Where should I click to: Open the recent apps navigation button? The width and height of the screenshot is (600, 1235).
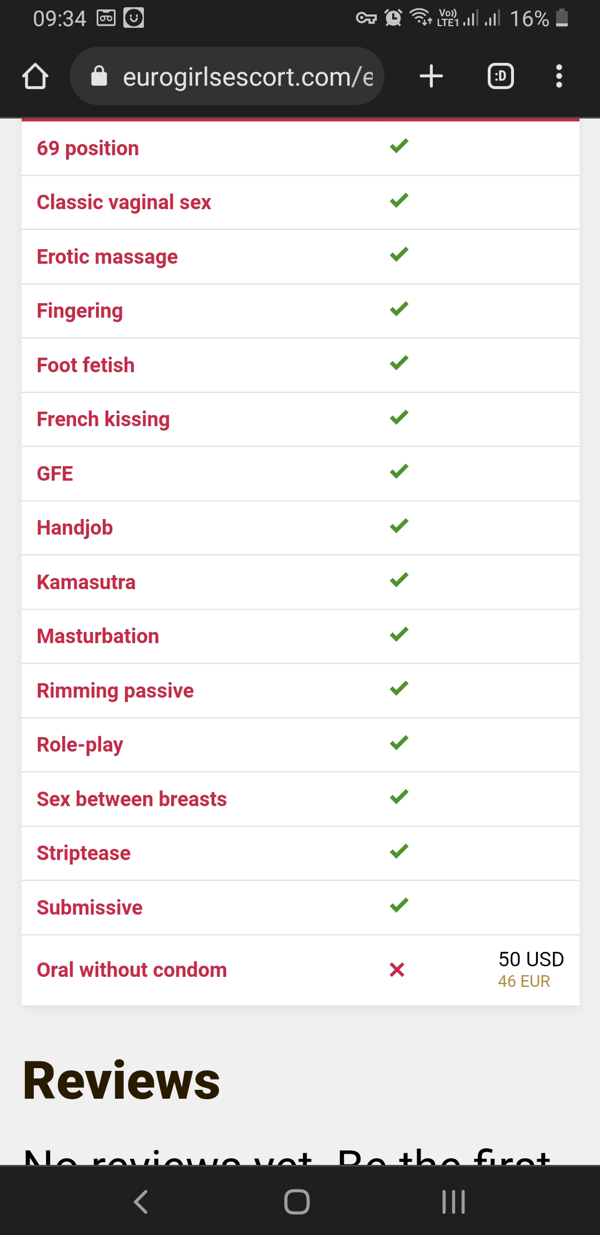coord(453,1202)
